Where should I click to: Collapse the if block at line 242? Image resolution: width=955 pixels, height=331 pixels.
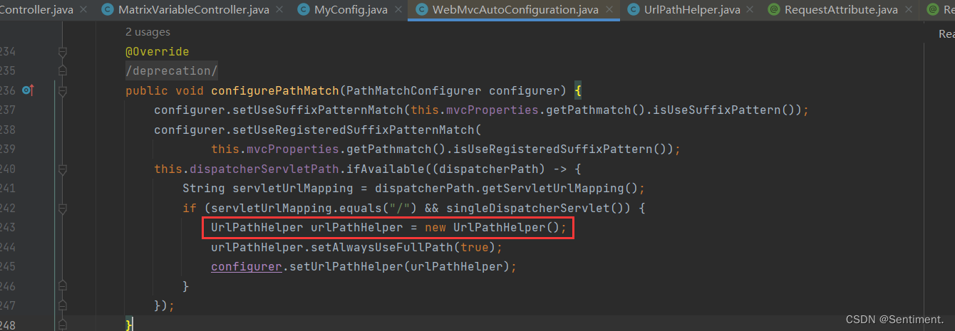pyautogui.click(x=63, y=208)
